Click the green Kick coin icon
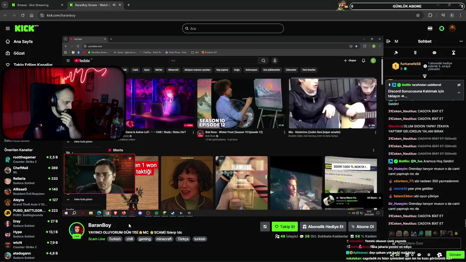The width and height of the screenshot is (466, 262). 442,28
